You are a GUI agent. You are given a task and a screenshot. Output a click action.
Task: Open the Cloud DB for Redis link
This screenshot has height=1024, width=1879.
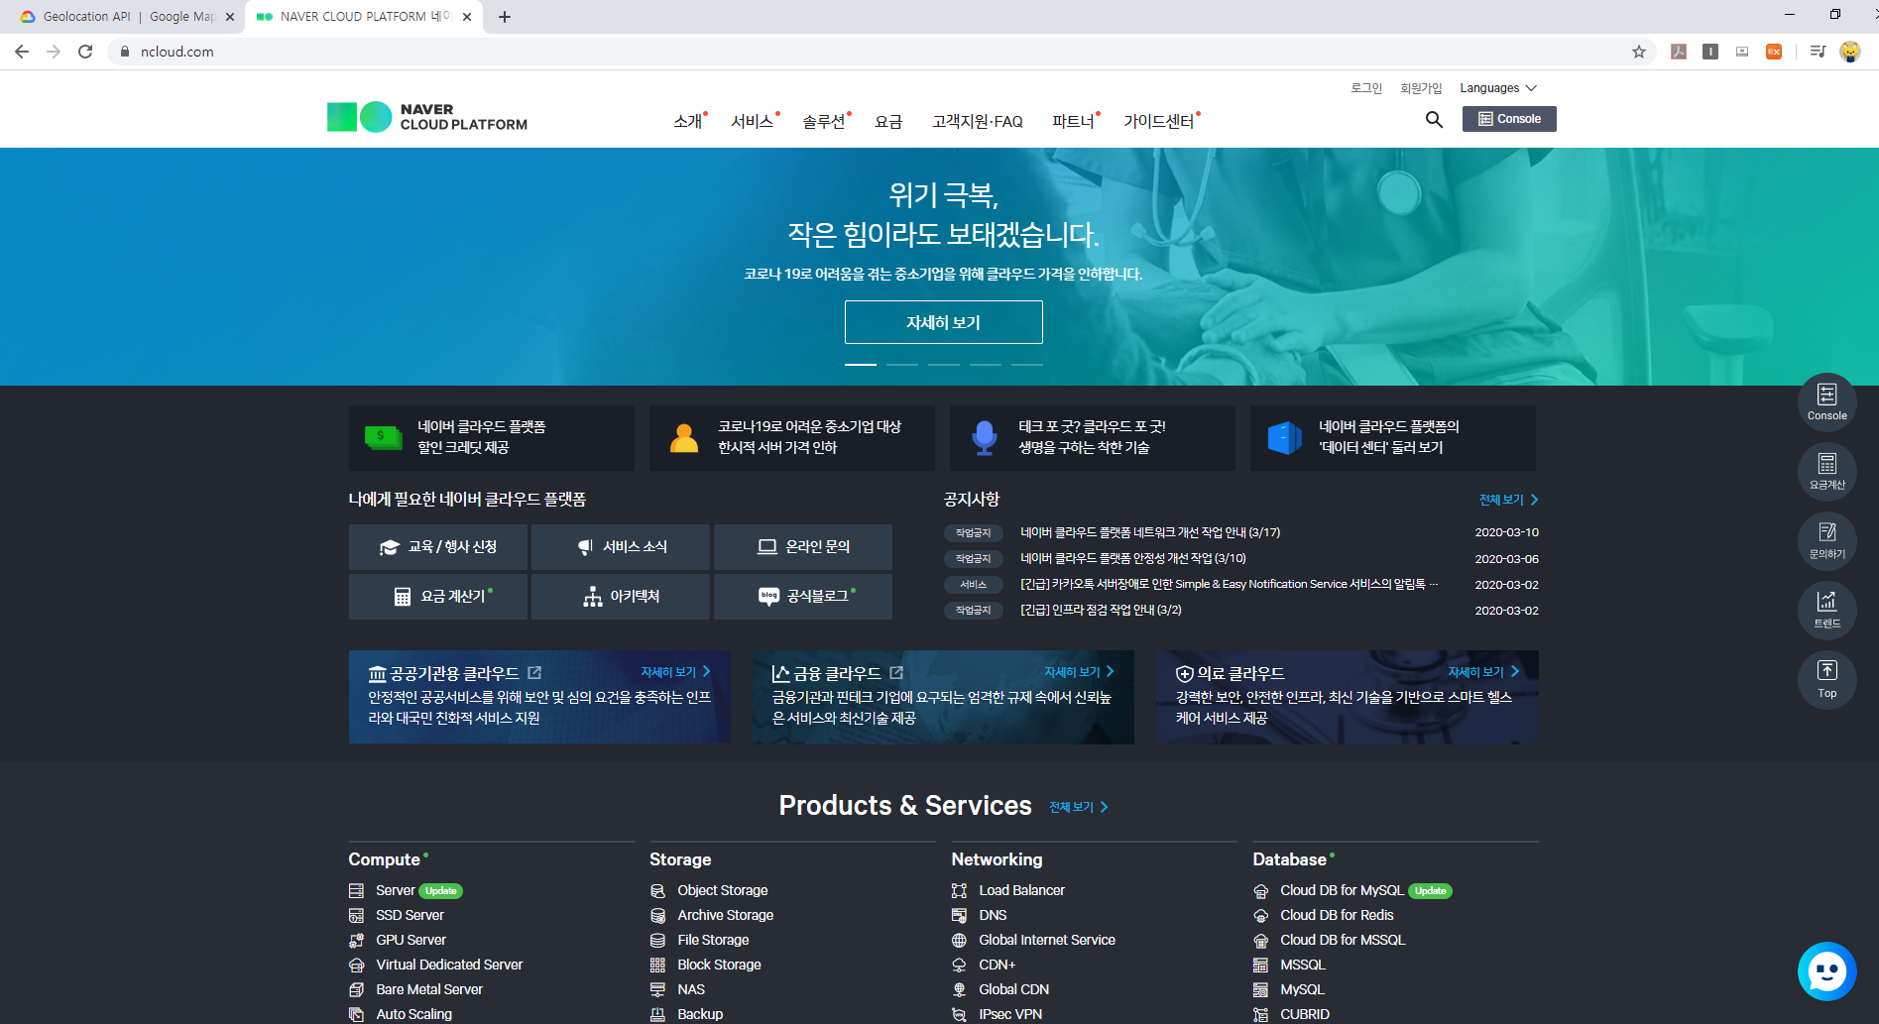(x=1337, y=915)
